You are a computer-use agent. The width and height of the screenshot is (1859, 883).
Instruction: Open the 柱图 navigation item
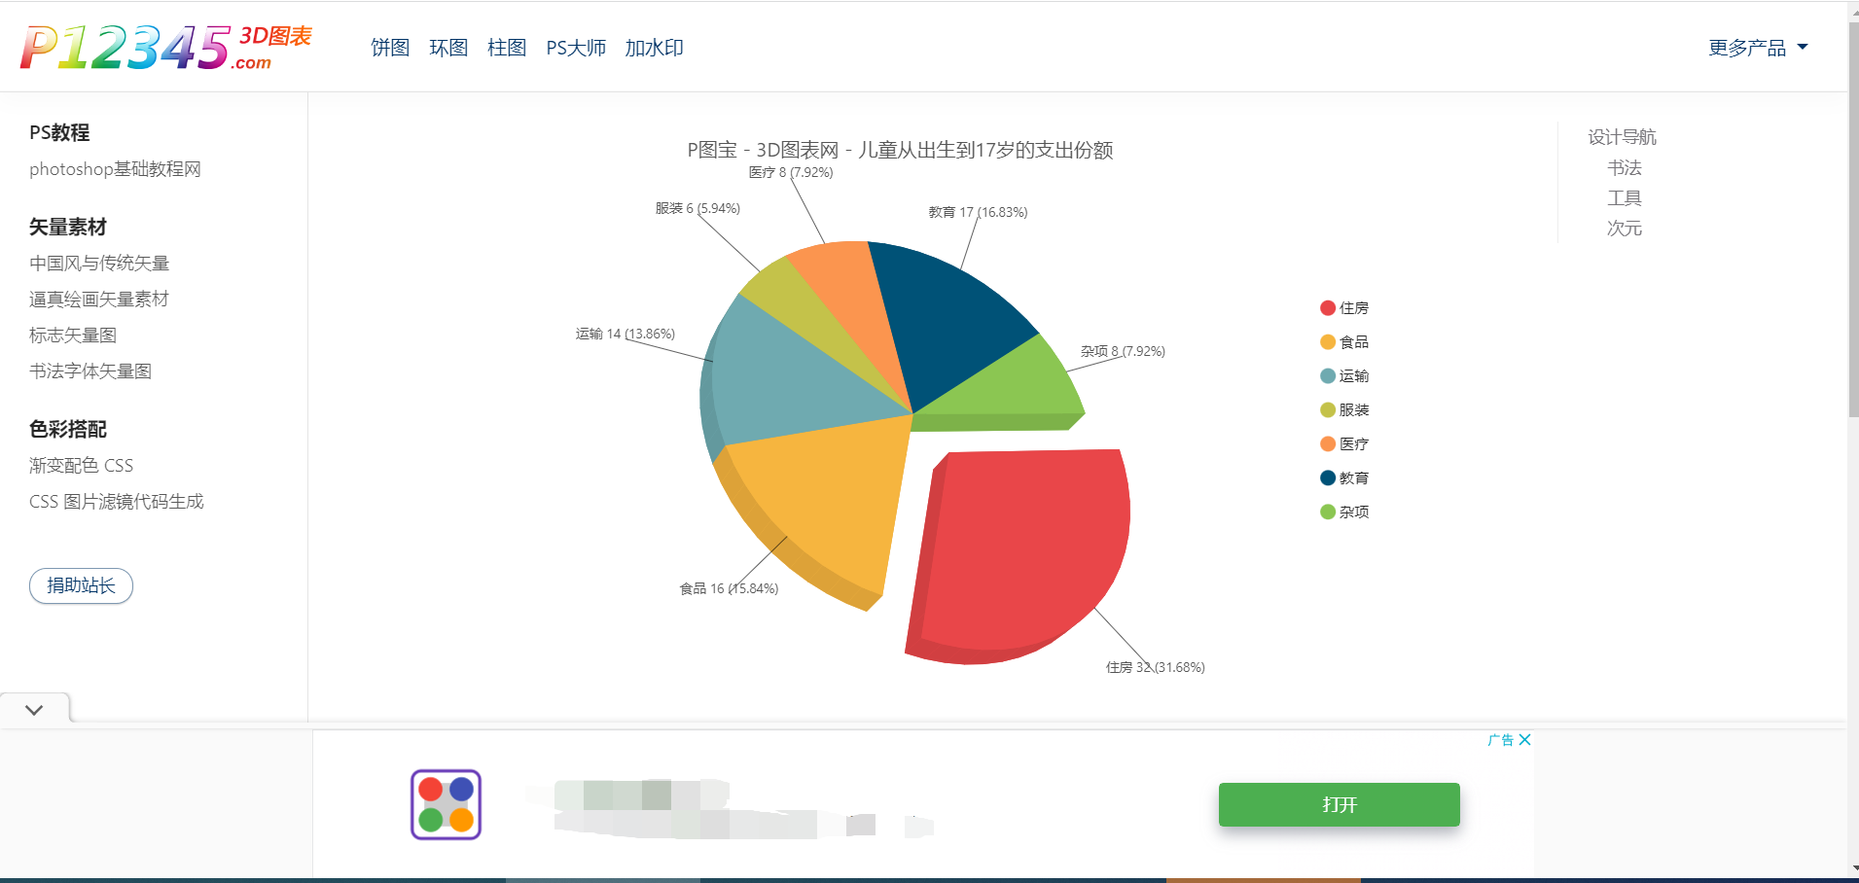[x=506, y=48]
